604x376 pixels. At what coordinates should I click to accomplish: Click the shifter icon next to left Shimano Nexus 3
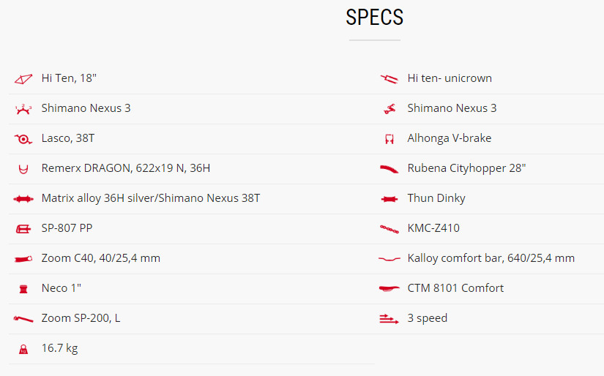[x=23, y=109]
